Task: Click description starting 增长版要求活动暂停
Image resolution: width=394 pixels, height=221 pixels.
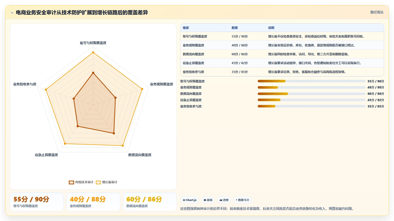Action: click(x=315, y=63)
